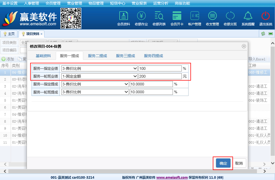Click the 服务一轮班提成 value input field

point(151,92)
